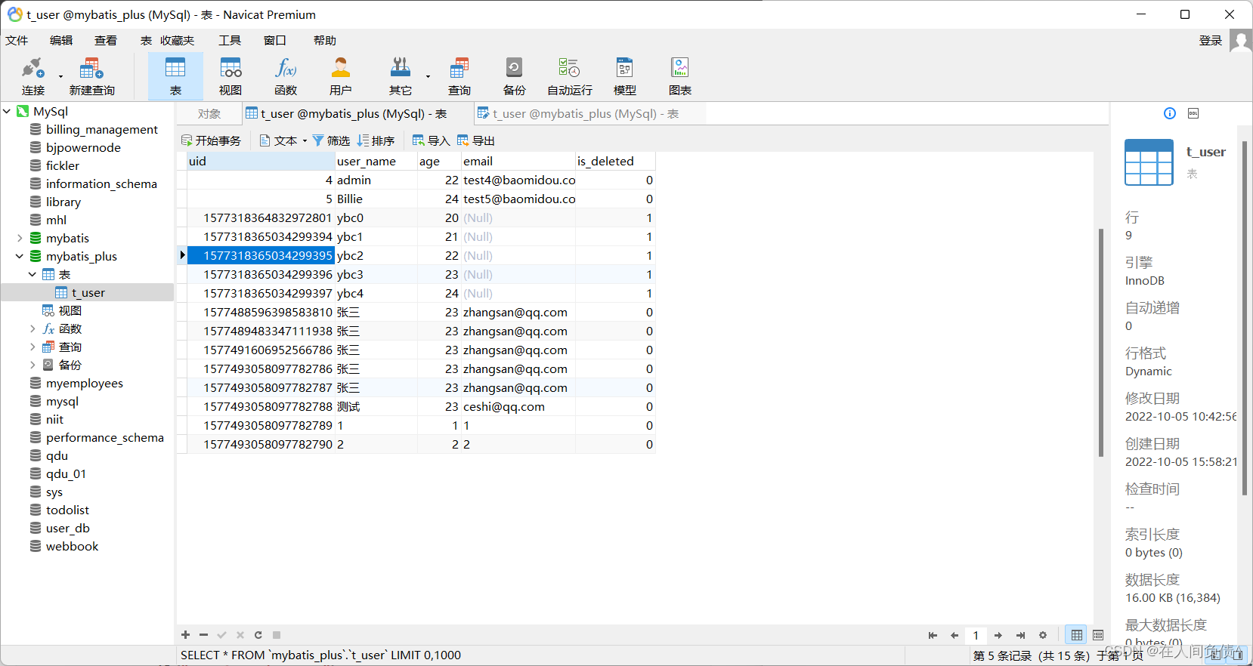This screenshot has width=1253, height=666.
Task: Go to the previous page
Action: [x=954, y=635]
